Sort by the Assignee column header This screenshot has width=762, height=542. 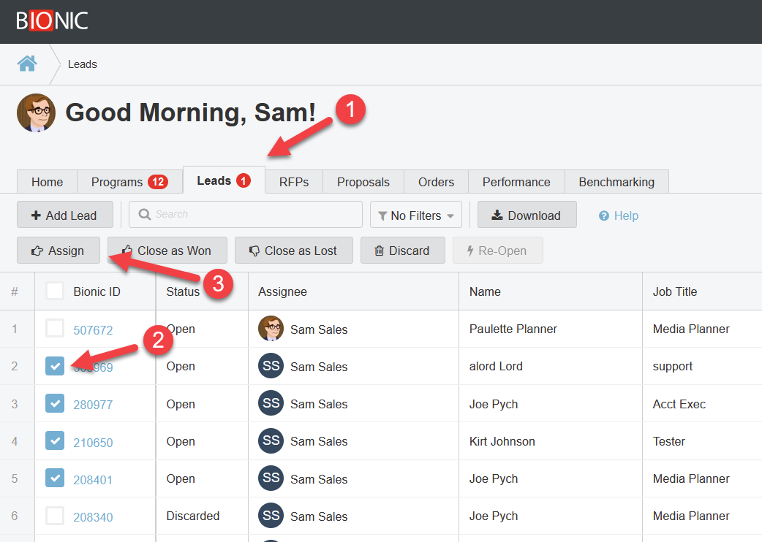pyautogui.click(x=282, y=291)
